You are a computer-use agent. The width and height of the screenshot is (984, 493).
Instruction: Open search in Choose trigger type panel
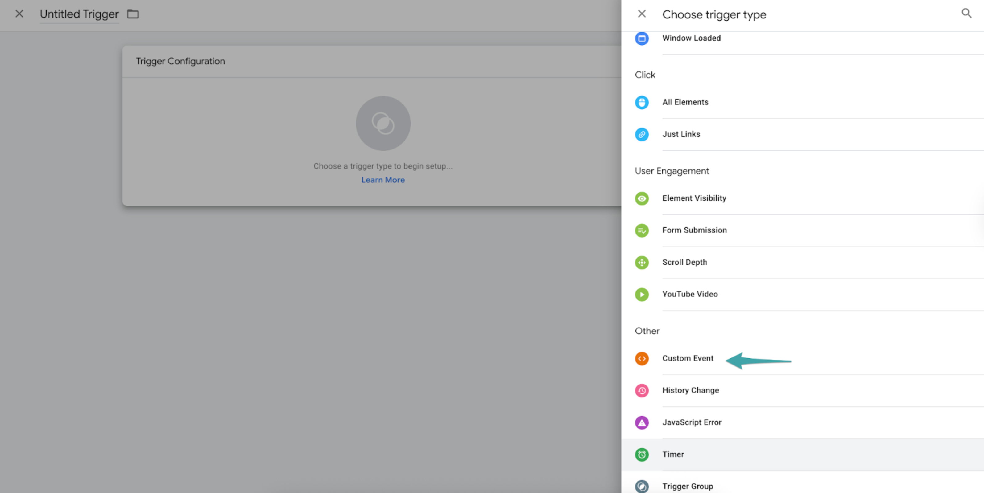coord(966,13)
